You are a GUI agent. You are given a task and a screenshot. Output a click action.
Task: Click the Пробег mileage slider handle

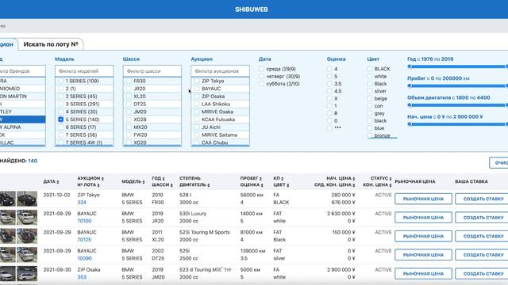[410, 85]
